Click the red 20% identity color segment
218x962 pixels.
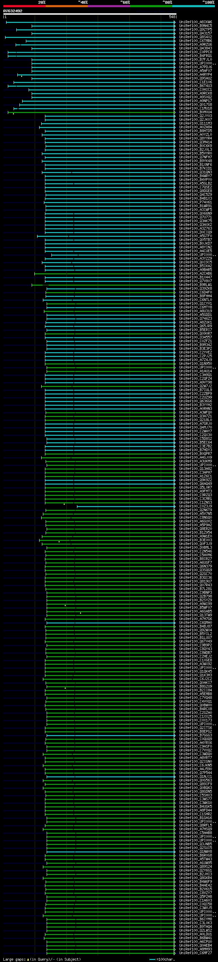click(24, 6)
